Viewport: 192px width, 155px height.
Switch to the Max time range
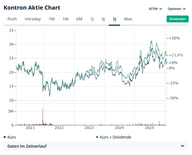coord(128,19)
